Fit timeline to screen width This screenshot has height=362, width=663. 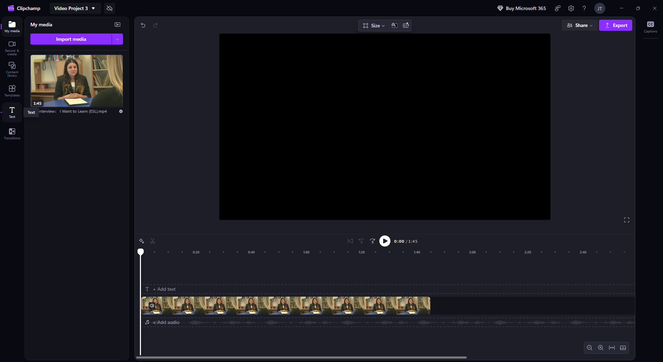[612, 348]
